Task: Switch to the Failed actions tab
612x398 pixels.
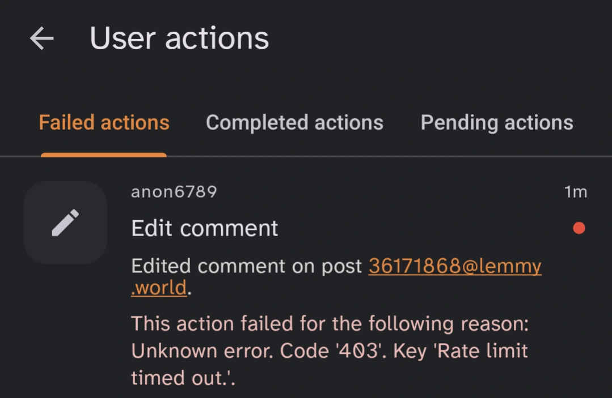Action: pos(104,123)
